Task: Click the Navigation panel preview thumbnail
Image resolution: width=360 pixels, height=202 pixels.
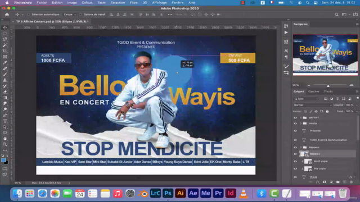Action: [325, 55]
